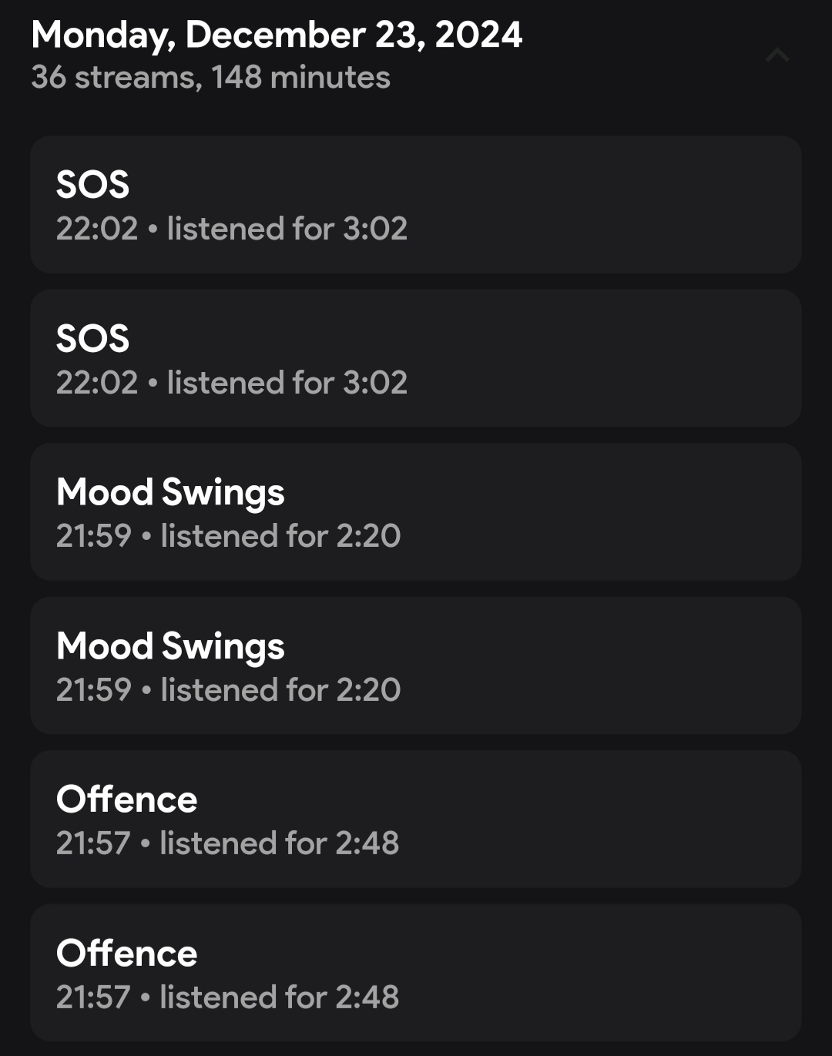
Task: Click the 21:59 timestamp in the upper Mood Swings entry
Action: point(93,536)
